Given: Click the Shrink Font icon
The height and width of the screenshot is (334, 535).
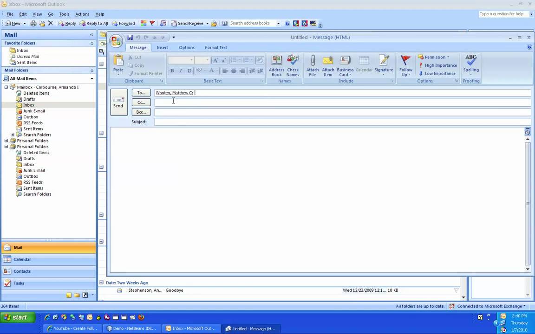Looking at the screenshot, I should (x=223, y=60).
